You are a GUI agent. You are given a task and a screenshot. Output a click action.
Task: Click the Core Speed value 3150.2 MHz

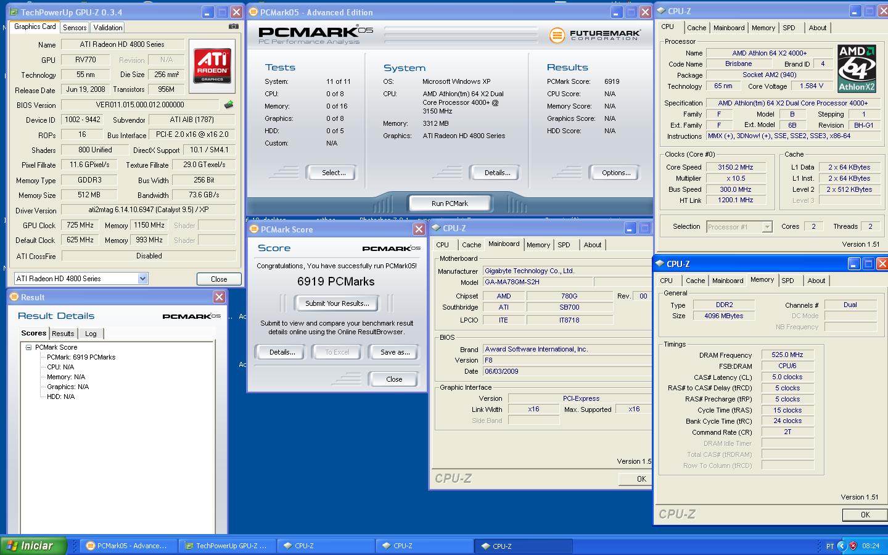[735, 167]
